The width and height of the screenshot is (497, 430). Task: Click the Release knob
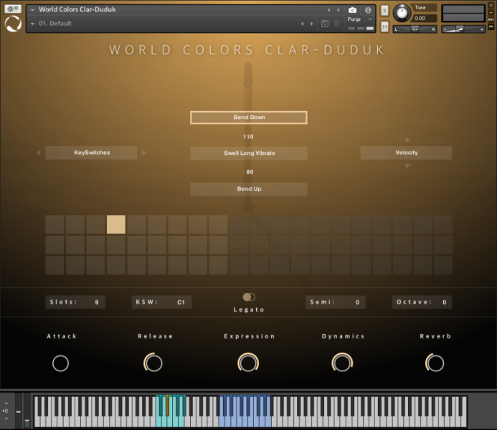(153, 363)
